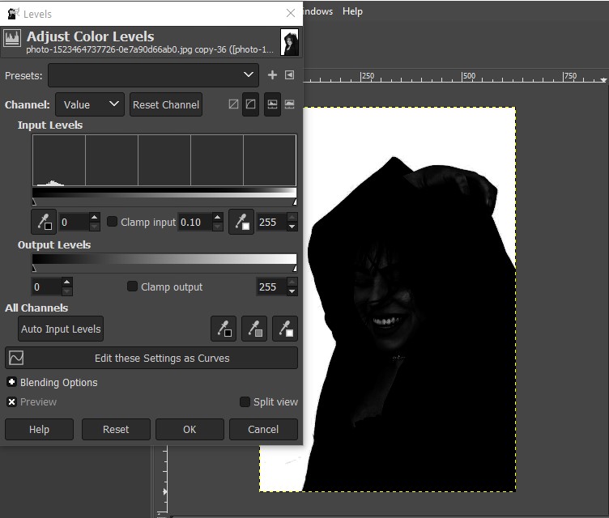Click input levels black slider handle
Screen dimensions: 609x518
tap(34, 202)
